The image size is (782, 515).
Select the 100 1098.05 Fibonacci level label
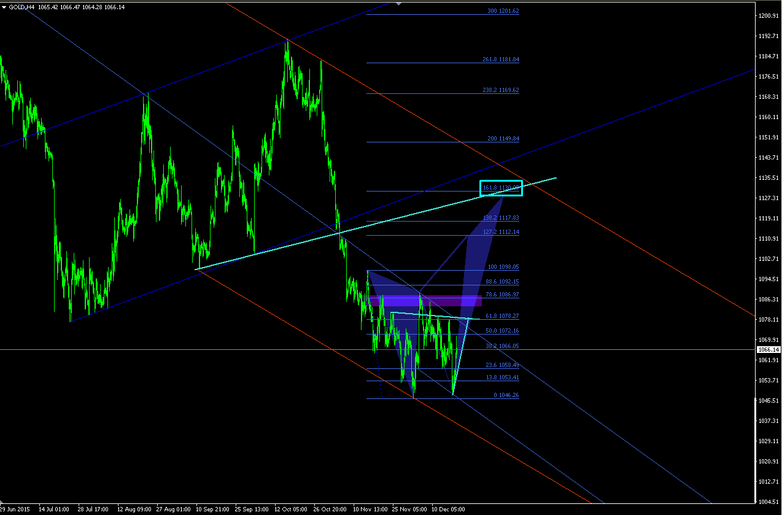coord(503,267)
